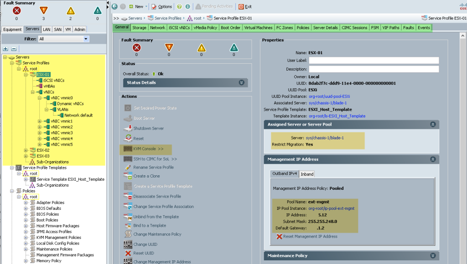The image size is (467, 264).
Task: Switch to the Equipment navigation tab
Action: 12,29
